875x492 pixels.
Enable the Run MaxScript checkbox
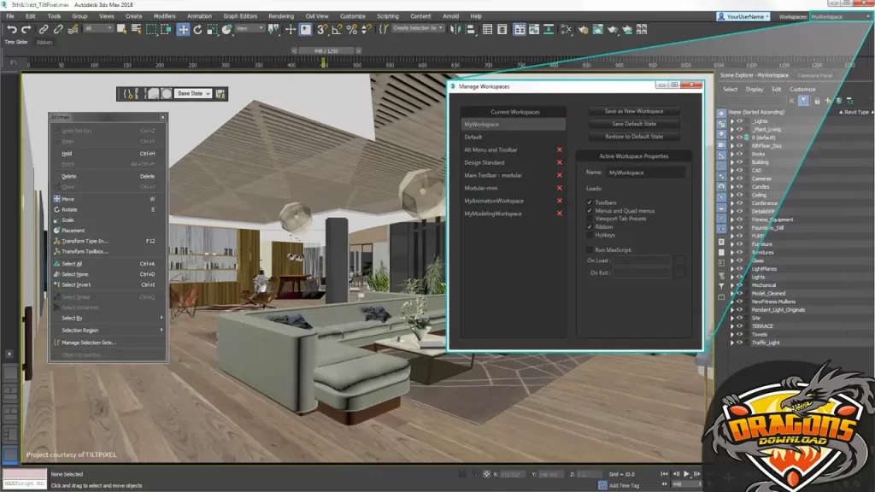tap(590, 249)
